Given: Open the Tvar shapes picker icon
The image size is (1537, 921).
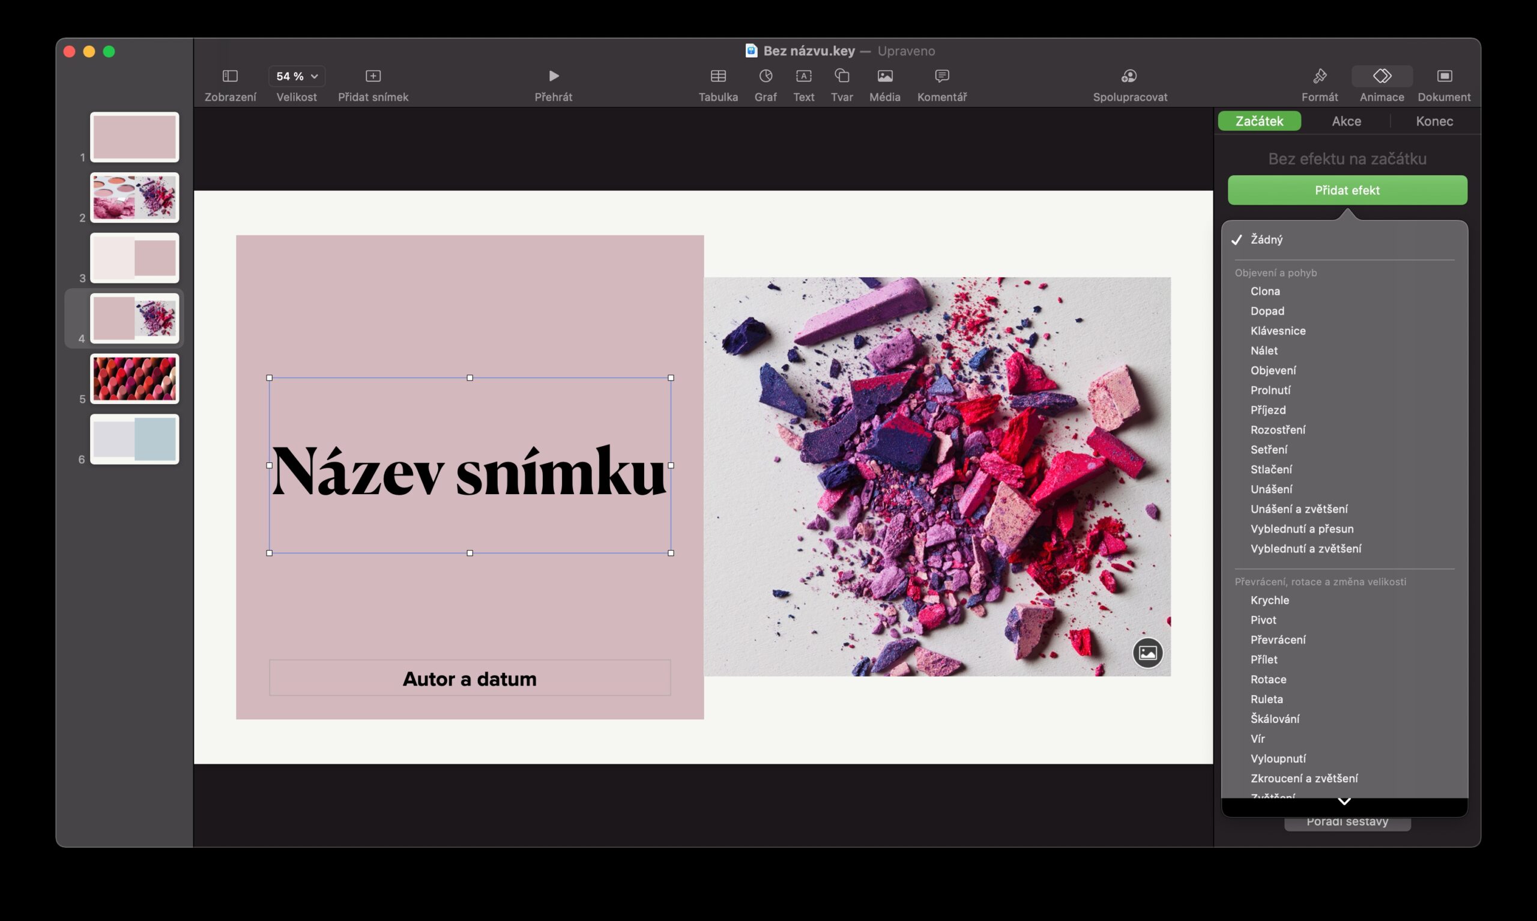Looking at the screenshot, I should pos(841,76).
